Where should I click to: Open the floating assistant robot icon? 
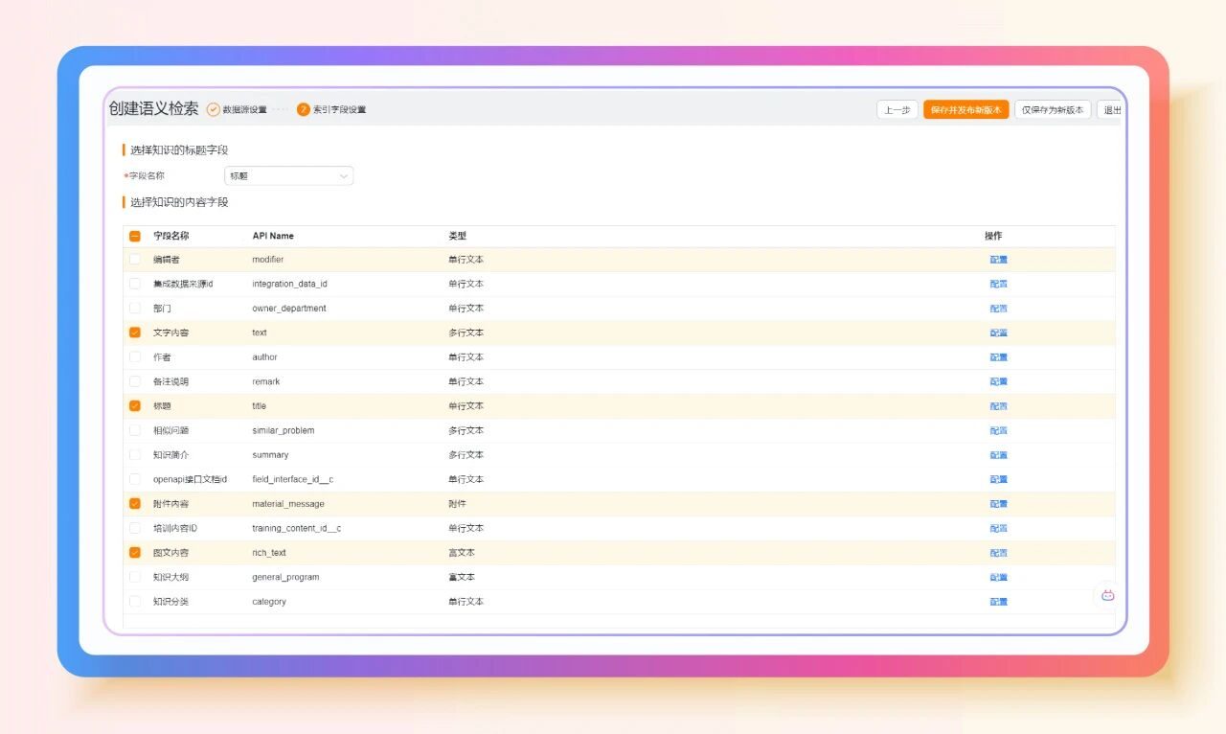(x=1107, y=595)
